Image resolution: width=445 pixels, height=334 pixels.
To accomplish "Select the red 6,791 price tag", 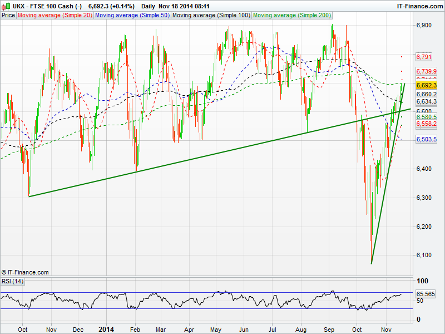I will tap(424, 57).
